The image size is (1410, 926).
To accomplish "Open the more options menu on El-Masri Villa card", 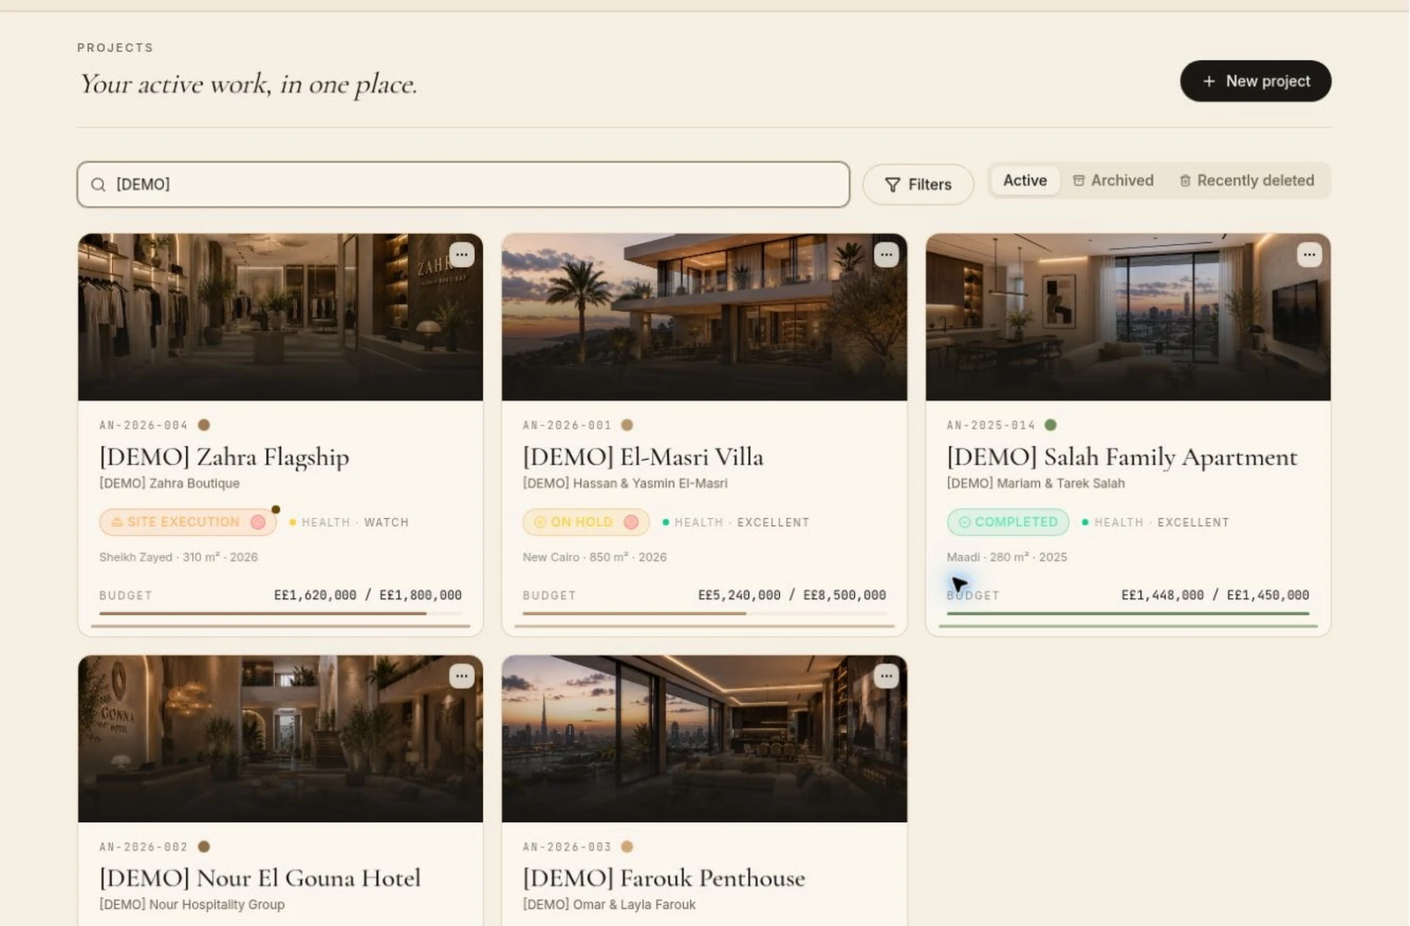I will [886, 255].
